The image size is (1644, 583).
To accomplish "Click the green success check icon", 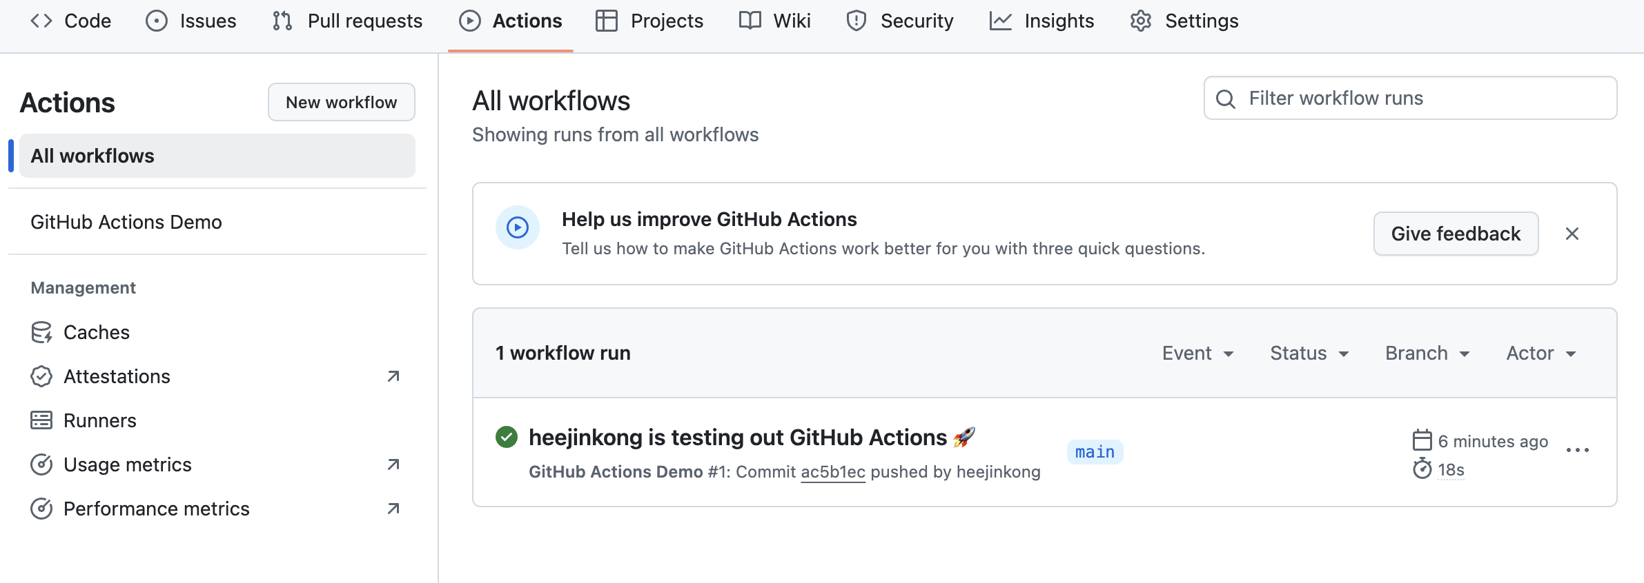I will pos(507,436).
